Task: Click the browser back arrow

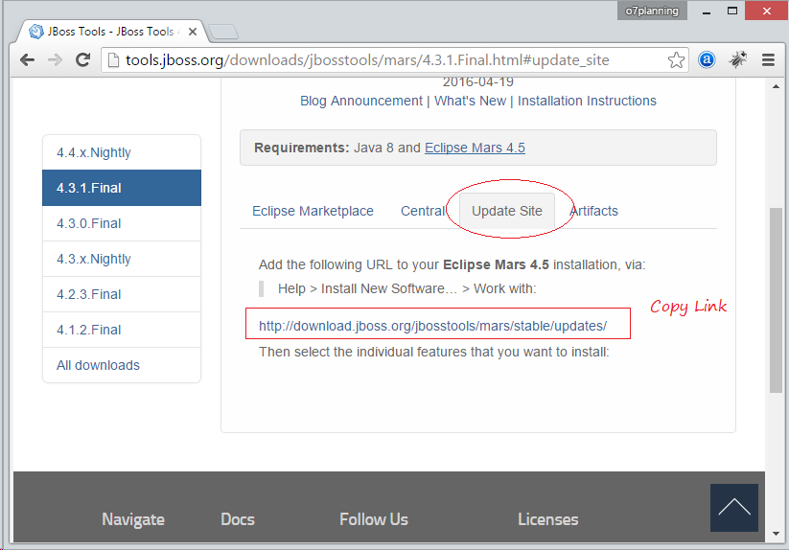Action: [27, 60]
